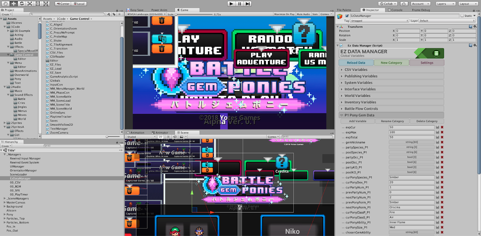The image size is (481, 236).
Task: Select the Rect Transform tool
Action: [x=38, y=4]
